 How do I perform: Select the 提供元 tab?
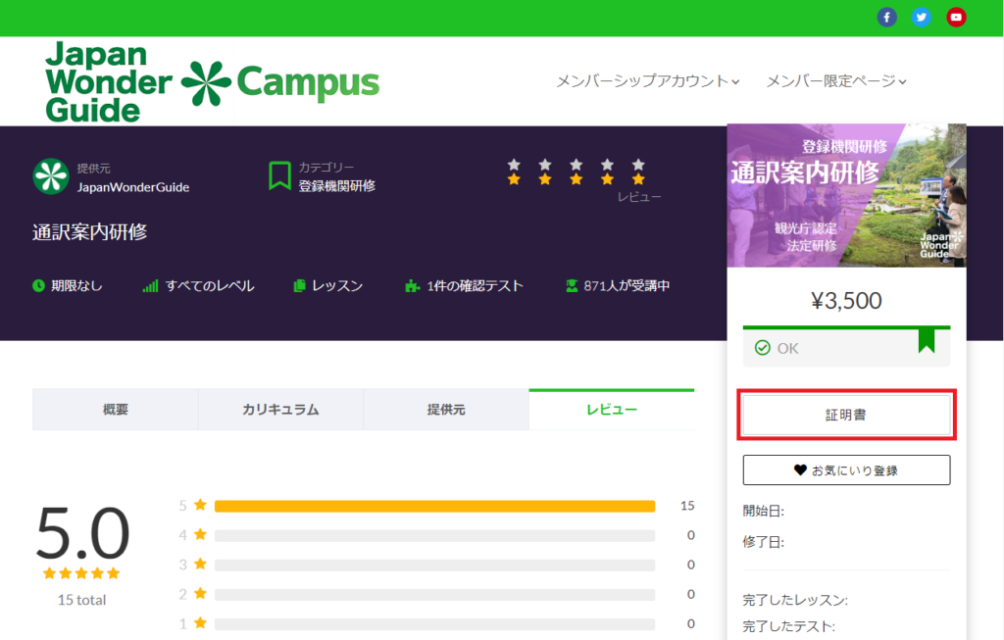point(446,410)
